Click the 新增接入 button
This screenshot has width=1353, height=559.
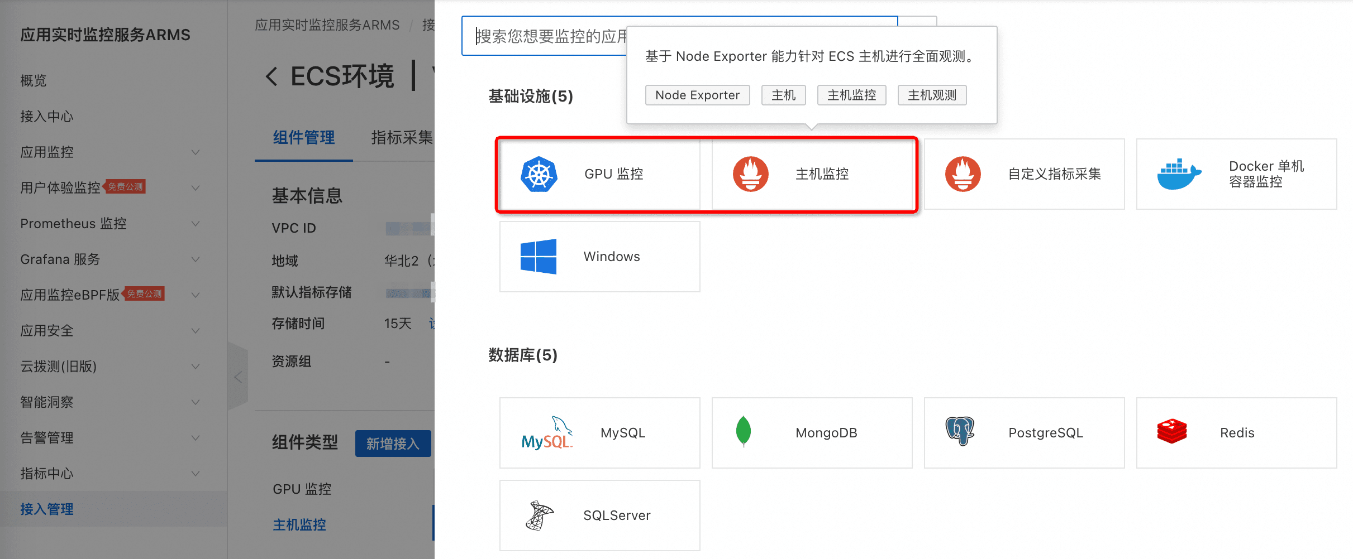393,444
